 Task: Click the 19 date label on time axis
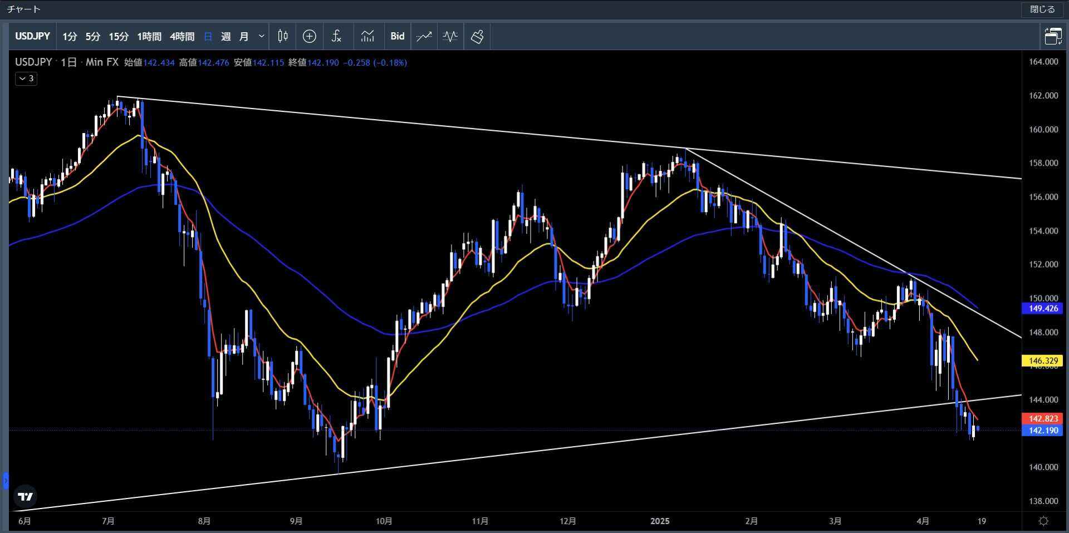point(982,521)
